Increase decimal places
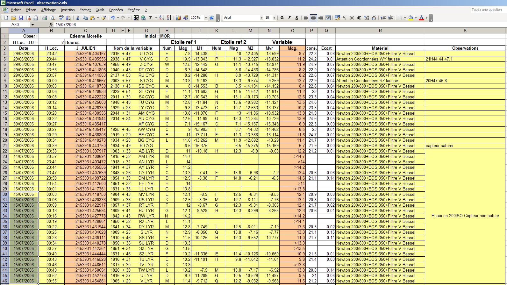Image resolution: width=507 pixels, height=285 pixels. pos(367,18)
